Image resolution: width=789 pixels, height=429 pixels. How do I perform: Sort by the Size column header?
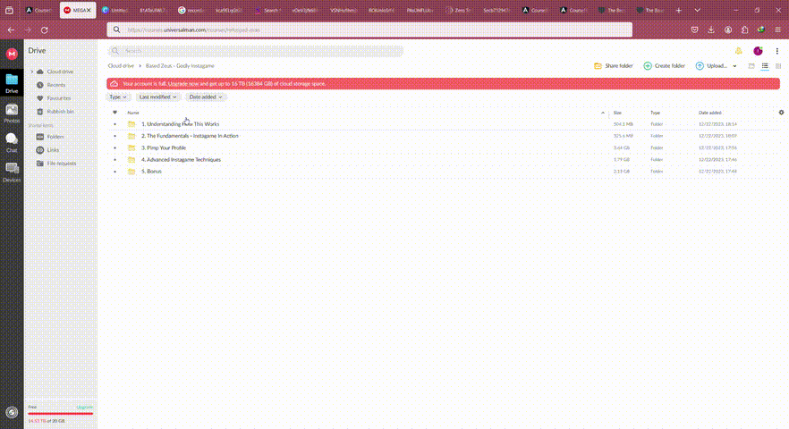pyautogui.click(x=617, y=113)
